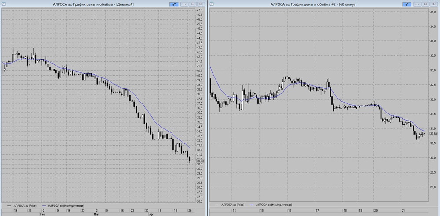440x216 pixels.
Task: Close the 60 минут chart window
Action: (x=433, y=4)
